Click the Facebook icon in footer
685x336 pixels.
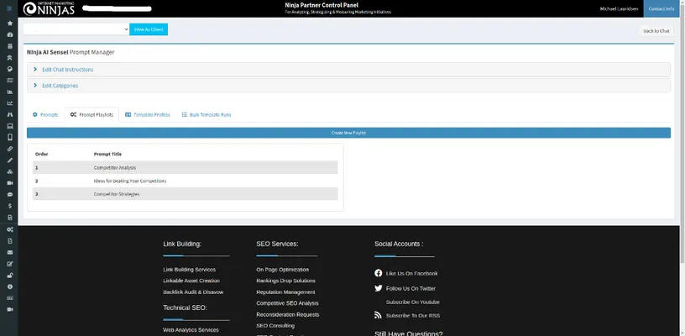[x=379, y=273]
